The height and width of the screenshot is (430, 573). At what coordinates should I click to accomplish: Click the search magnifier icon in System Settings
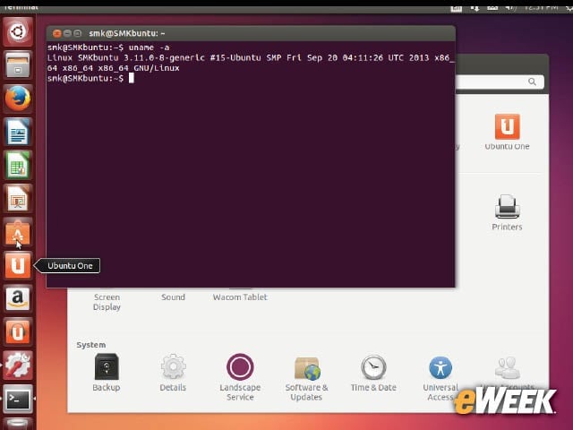[x=532, y=82]
